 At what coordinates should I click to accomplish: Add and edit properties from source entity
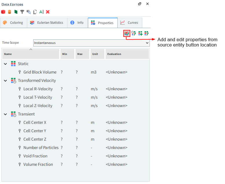tap(127, 34)
